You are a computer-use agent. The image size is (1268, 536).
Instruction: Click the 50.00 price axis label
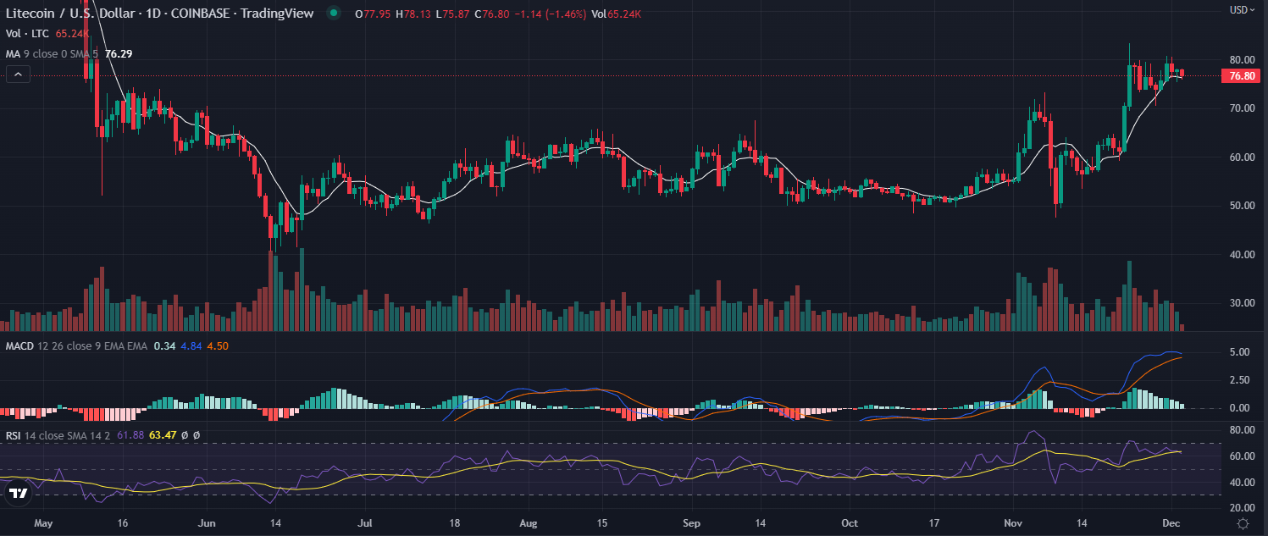(x=1242, y=206)
